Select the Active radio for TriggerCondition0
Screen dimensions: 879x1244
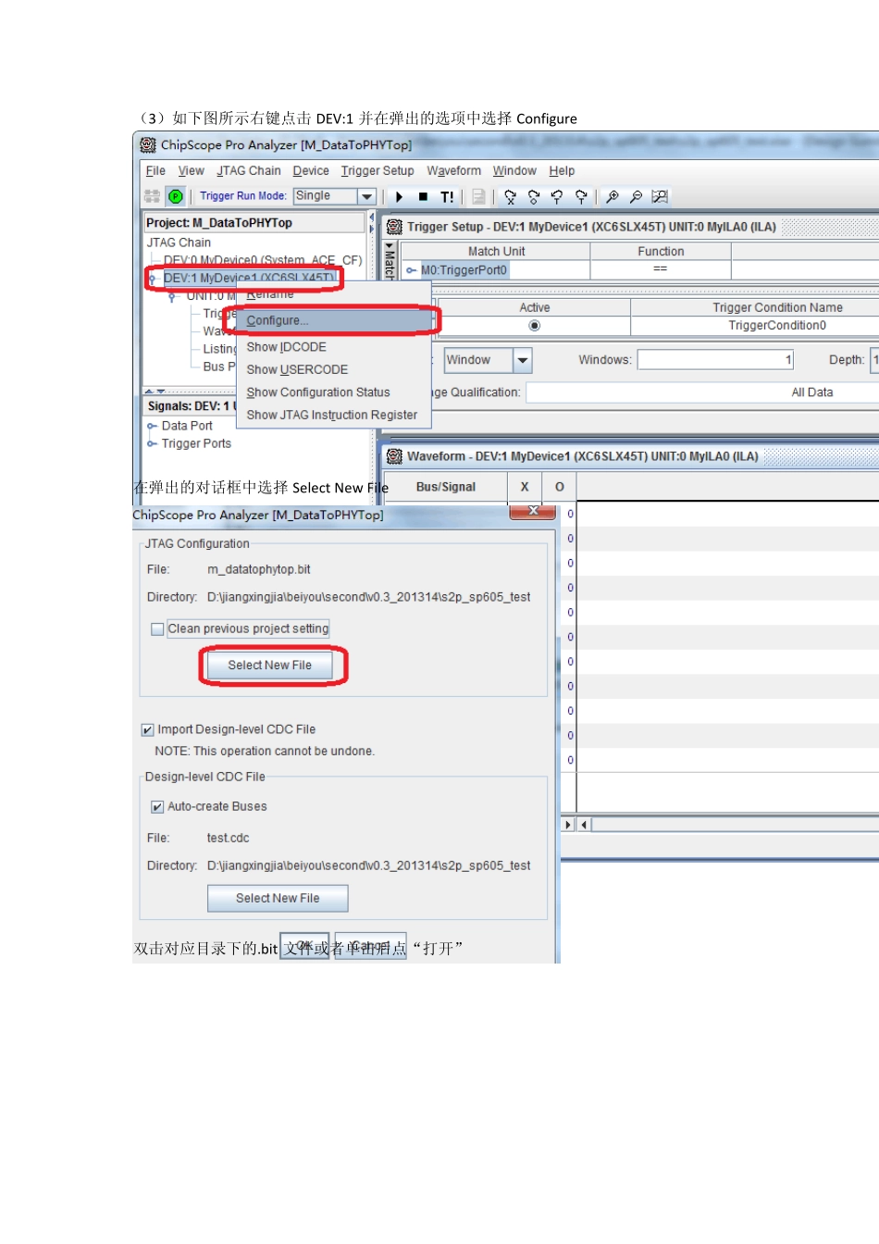[534, 326]
